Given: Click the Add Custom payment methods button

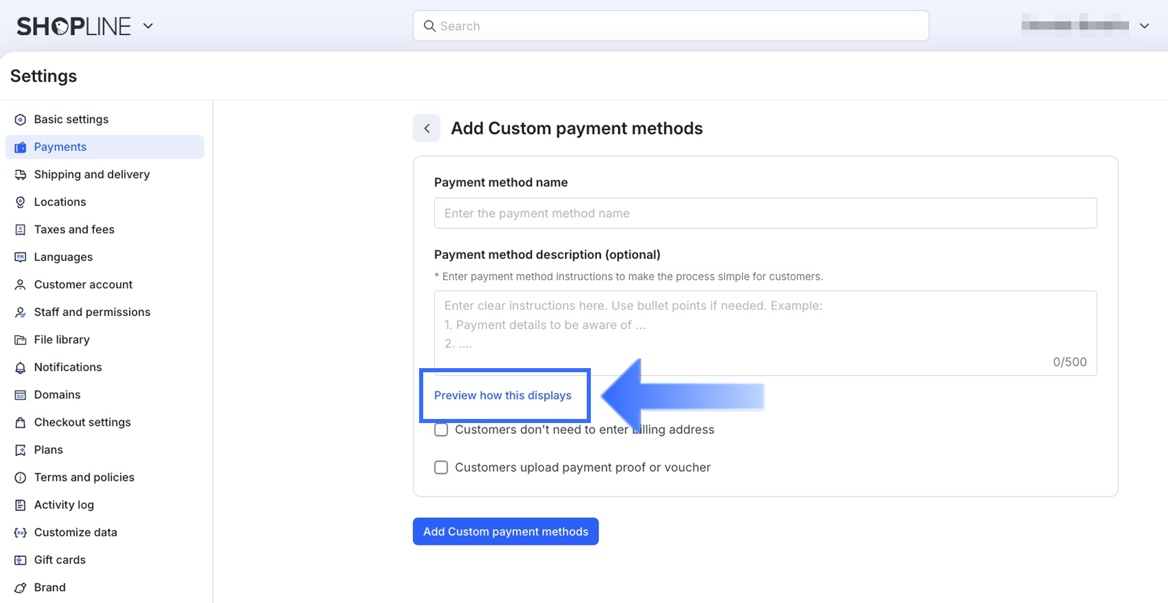Looking at the screenshot, I should (x=506, y=532).
